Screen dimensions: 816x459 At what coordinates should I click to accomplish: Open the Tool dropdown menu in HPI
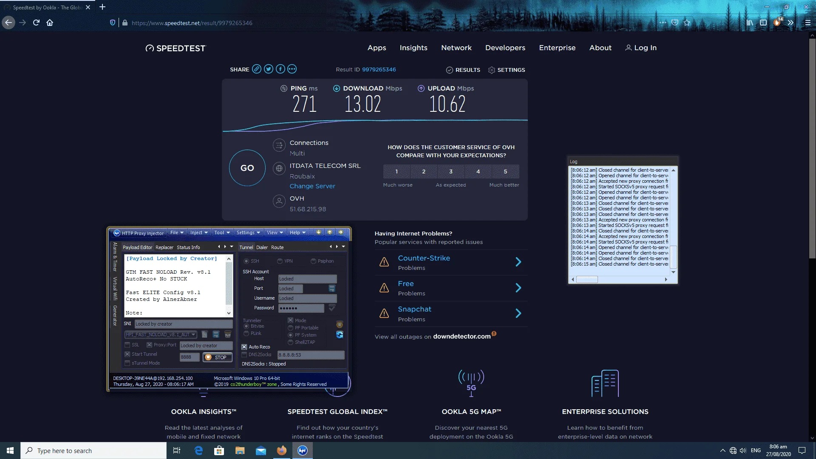click(x=222, y=232)
